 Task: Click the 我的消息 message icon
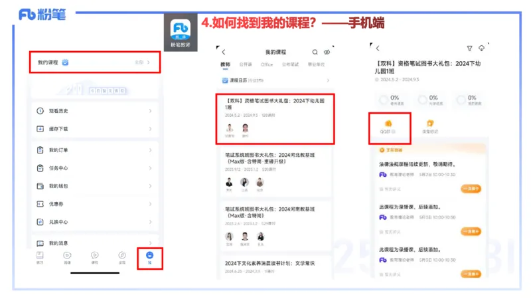coord(40,243)
